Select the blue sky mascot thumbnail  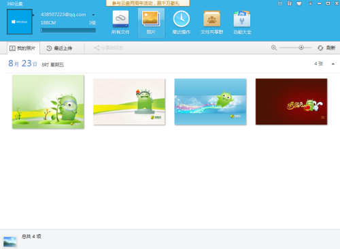210,101
